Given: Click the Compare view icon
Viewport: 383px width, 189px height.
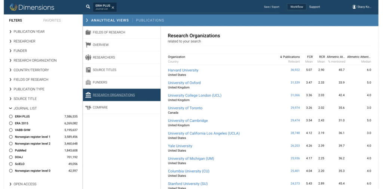Looking at the screenshot, I should 88,108.
